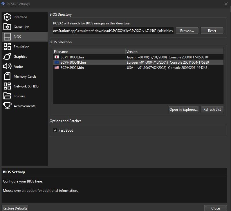The width and height of the screenshot is (231, 211).
Task: Reset the BIOS directory
Action: click(x=212, y=31)
